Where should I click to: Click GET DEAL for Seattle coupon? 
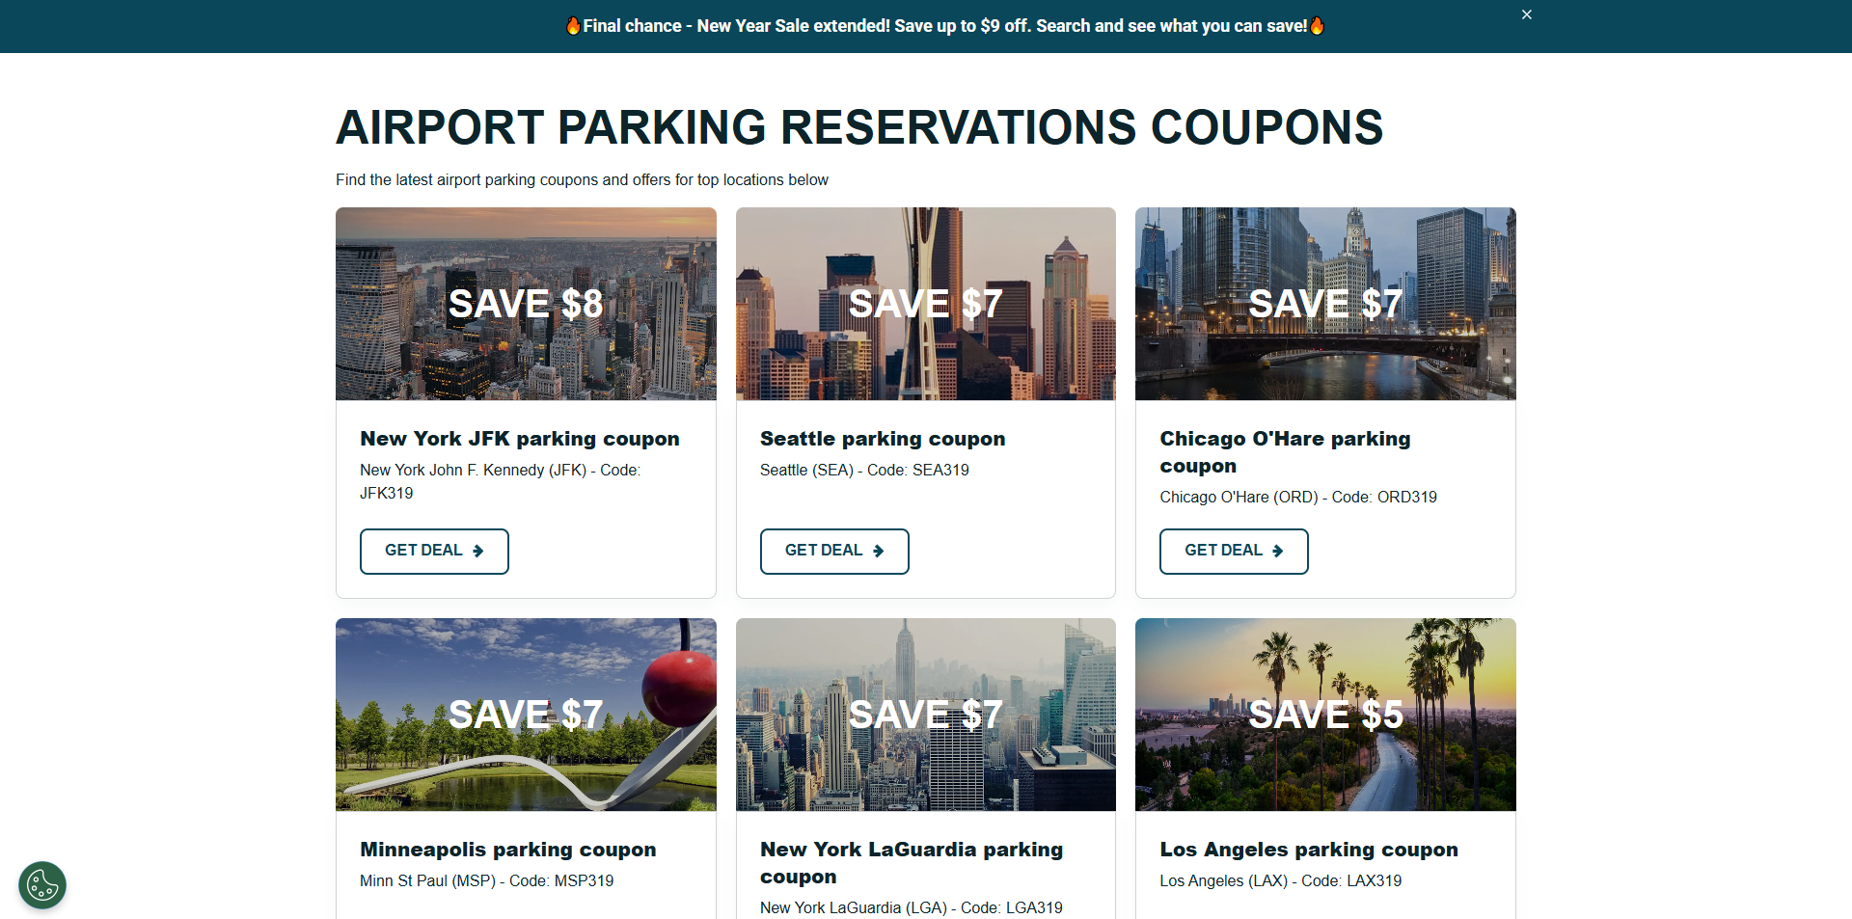click(x=833, y=551)
